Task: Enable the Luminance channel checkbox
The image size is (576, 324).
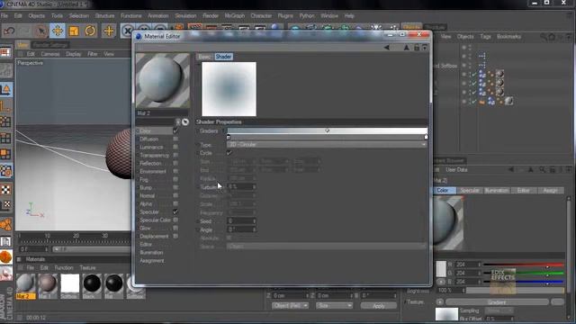Action: coord(175,147)
